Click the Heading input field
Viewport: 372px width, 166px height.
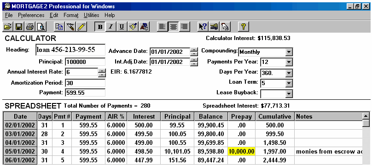(x=70, y=50)
